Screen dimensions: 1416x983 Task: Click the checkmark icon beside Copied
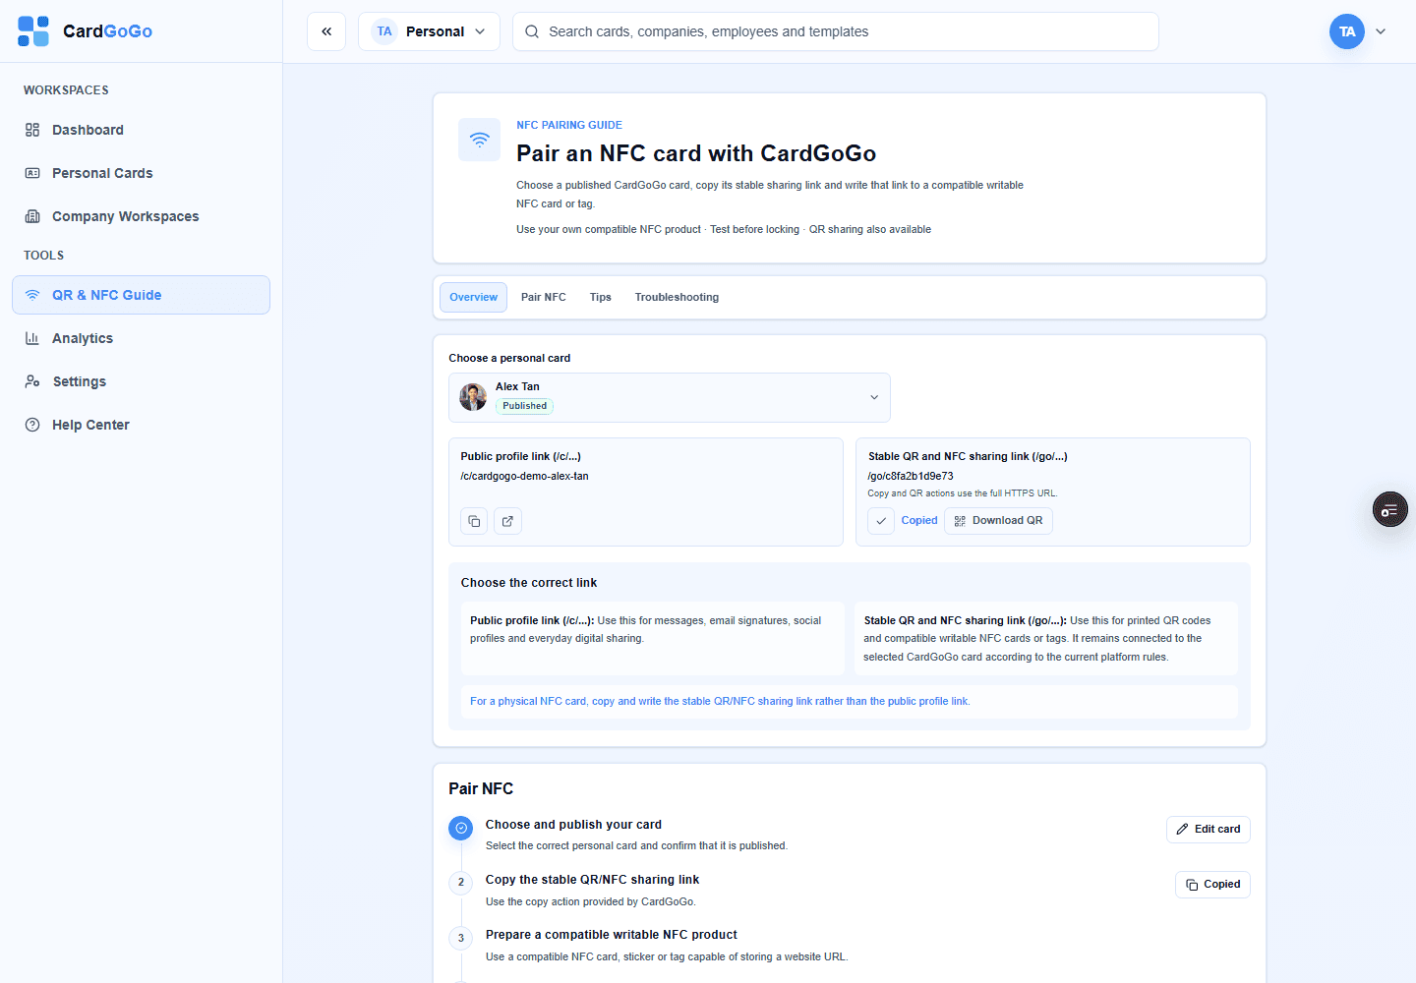point(881,521)
